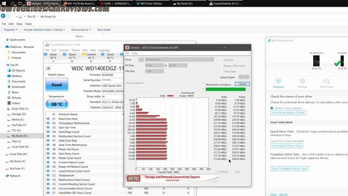Image resolution: width=348 pixels, height=196 pixels.
Task: Select Current Helium Level attribute row
Action: pyautogui.click(x=84, y=162)
